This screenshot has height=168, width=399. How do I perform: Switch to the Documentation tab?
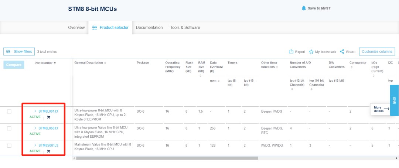click(149, 27)
